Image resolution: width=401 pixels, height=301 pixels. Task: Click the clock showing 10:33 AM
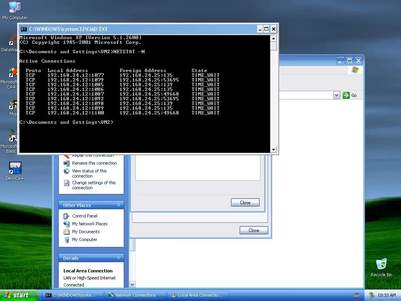[x=387, y=296]
